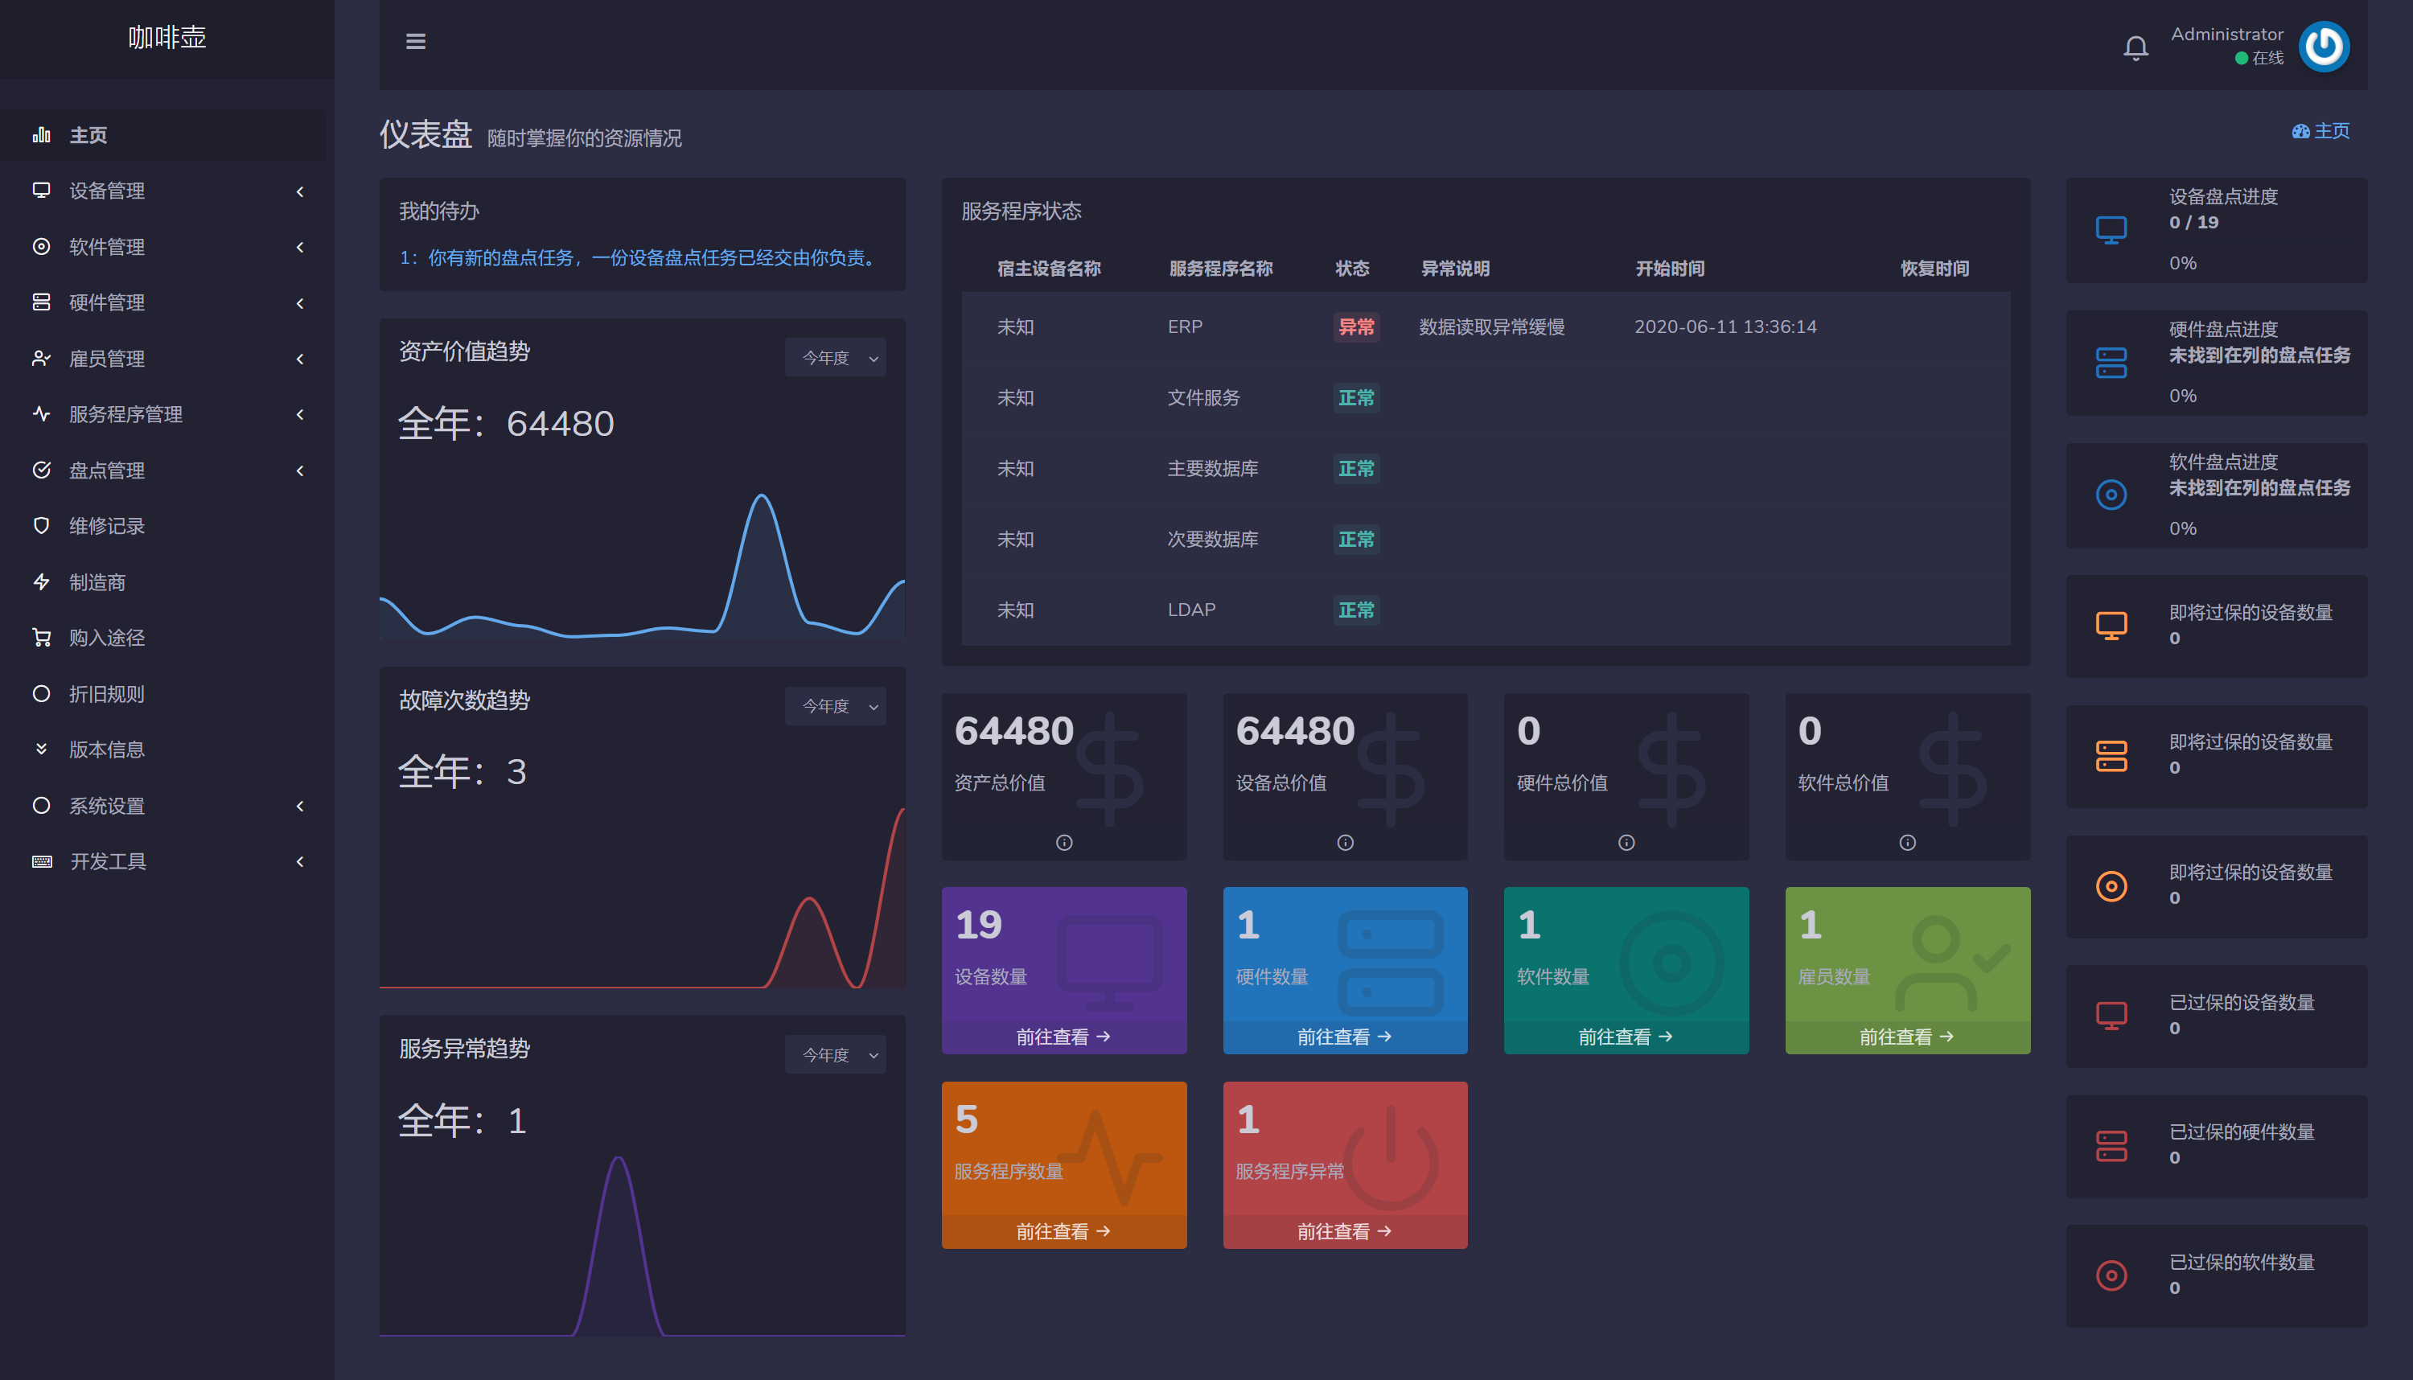
Task: Open 今年度 dropdown in 服务异常趋势 panel
Action: pyautogui.click(x=835, y=1055)
